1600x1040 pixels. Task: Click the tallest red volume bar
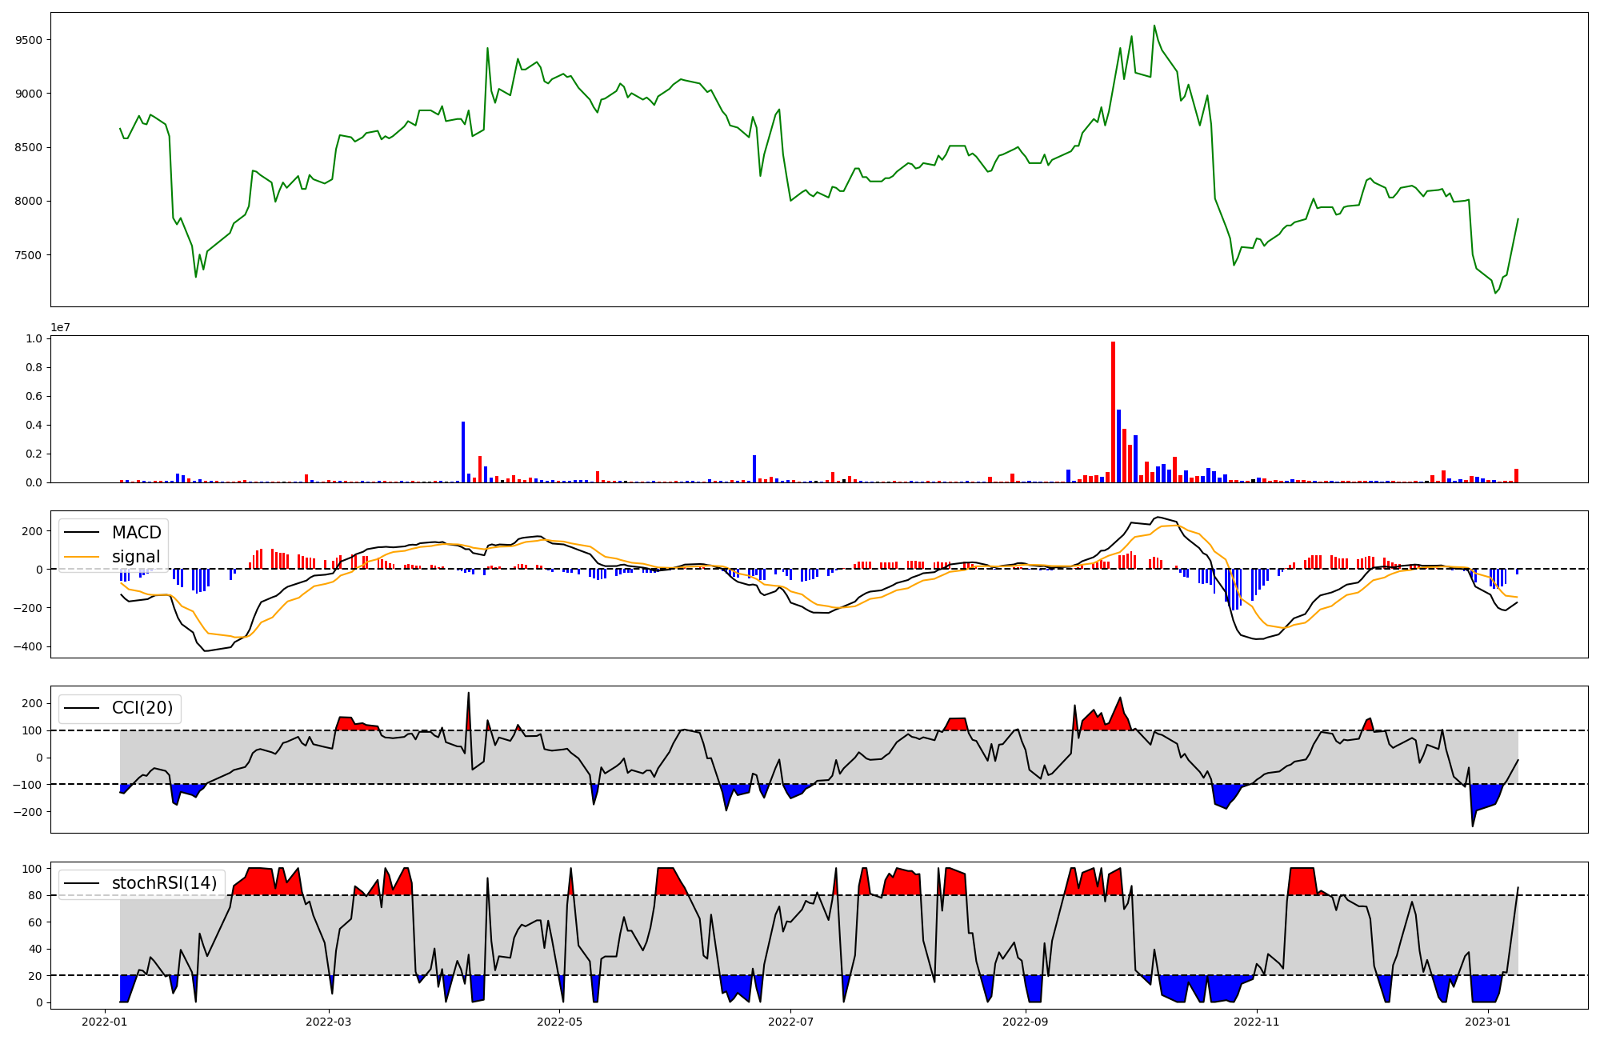[1113, 412]
